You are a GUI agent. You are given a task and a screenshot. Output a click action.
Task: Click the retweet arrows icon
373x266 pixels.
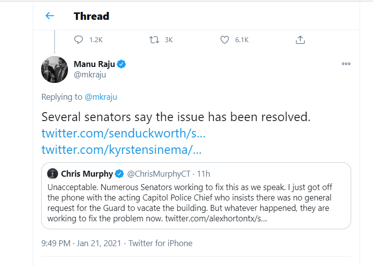pyautogui.click(x=154, y=40)
